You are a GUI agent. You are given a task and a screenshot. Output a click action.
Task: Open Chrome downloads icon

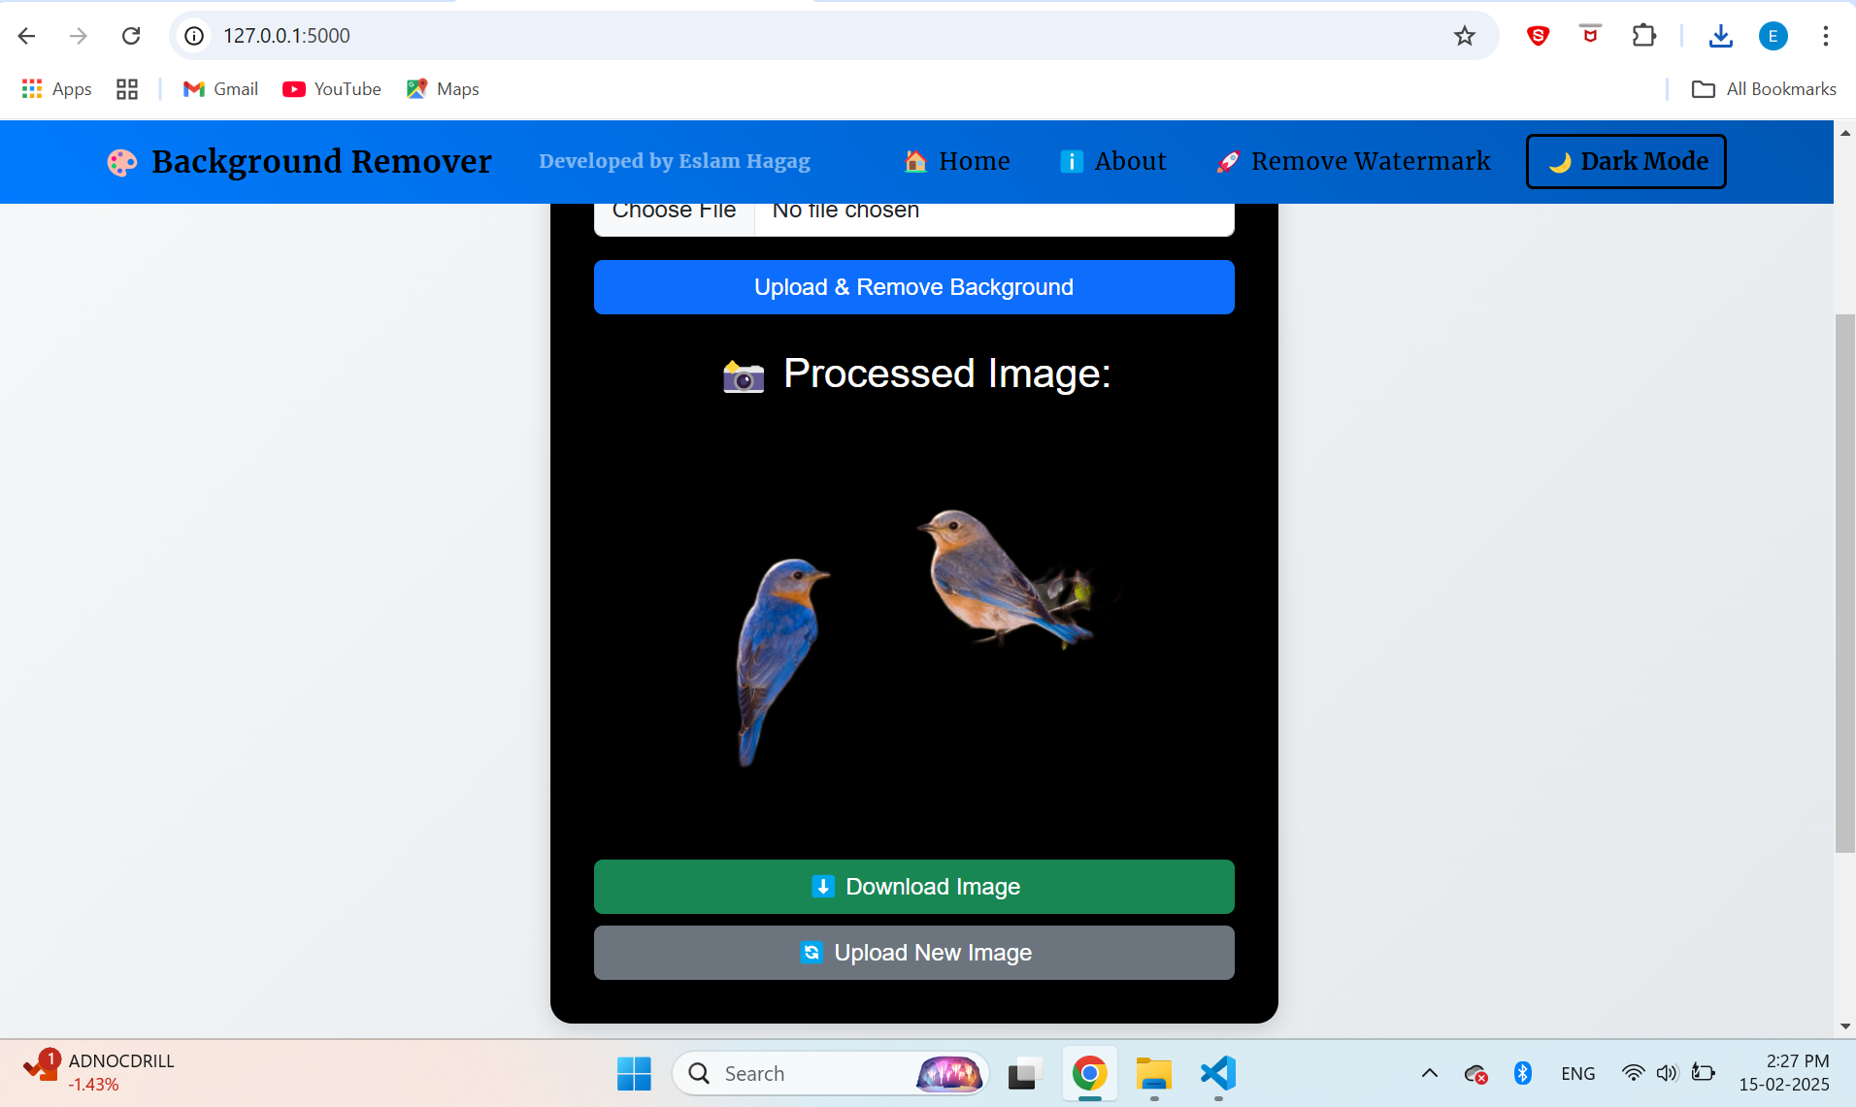(1720, 36)
